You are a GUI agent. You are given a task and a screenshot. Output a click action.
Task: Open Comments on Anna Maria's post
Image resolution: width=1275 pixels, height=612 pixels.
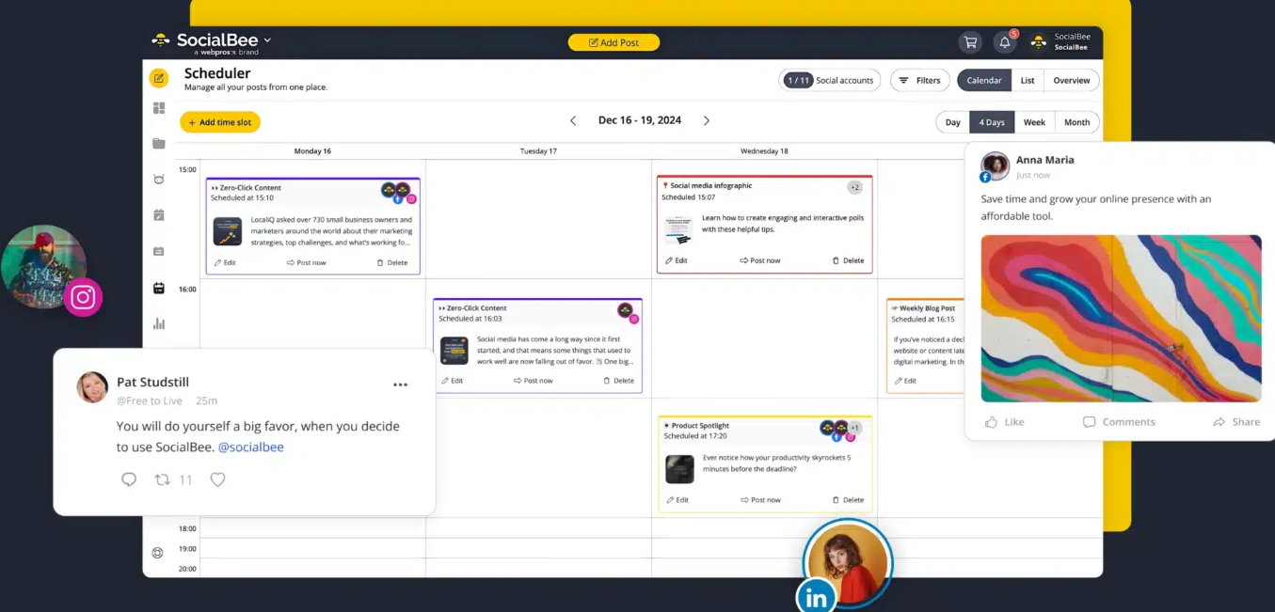coord(1119,422)
